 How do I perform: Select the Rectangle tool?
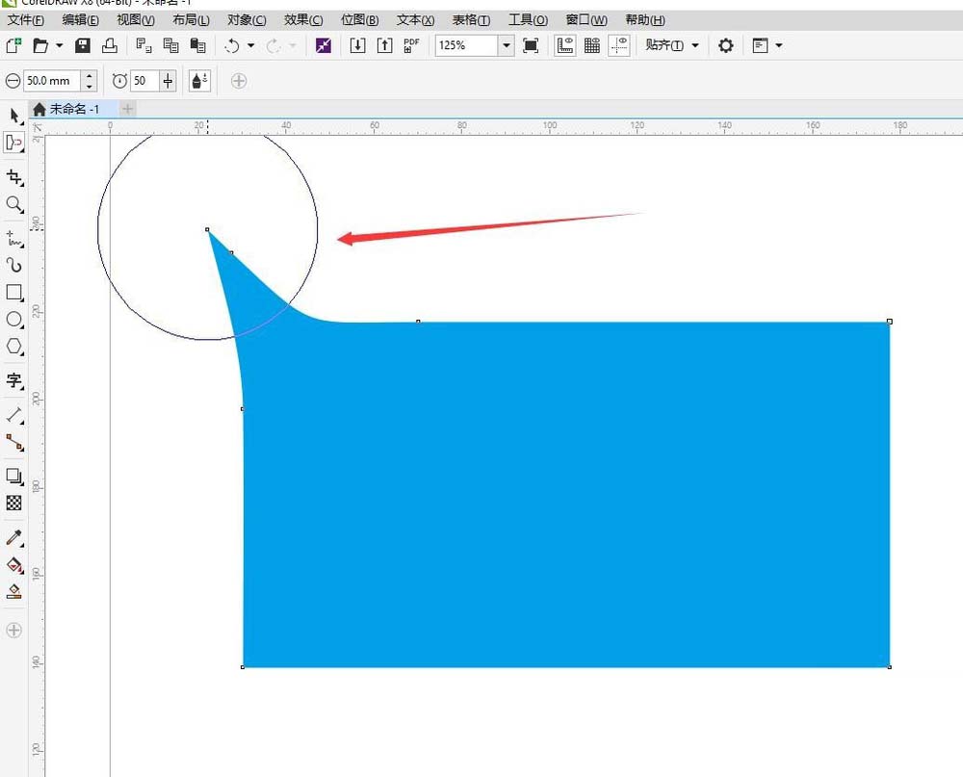pos(14,293)
